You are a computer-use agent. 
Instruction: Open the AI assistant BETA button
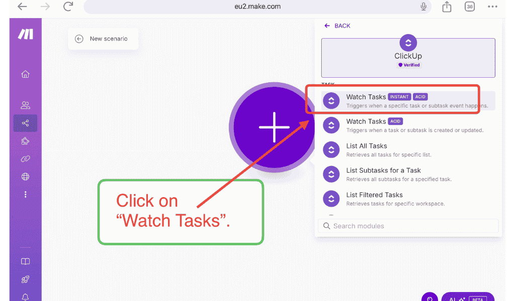point(468,297)
